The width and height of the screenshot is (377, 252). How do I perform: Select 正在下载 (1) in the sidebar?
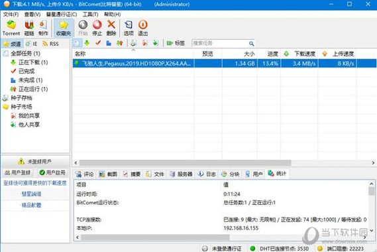[33, 62]
